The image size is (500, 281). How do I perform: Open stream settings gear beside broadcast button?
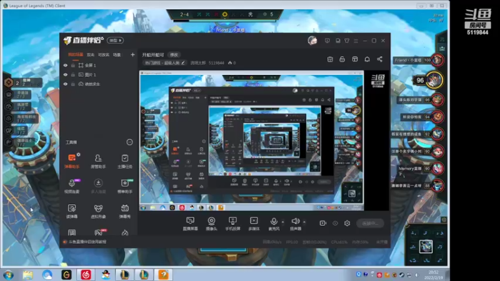[x=347, y=224]
